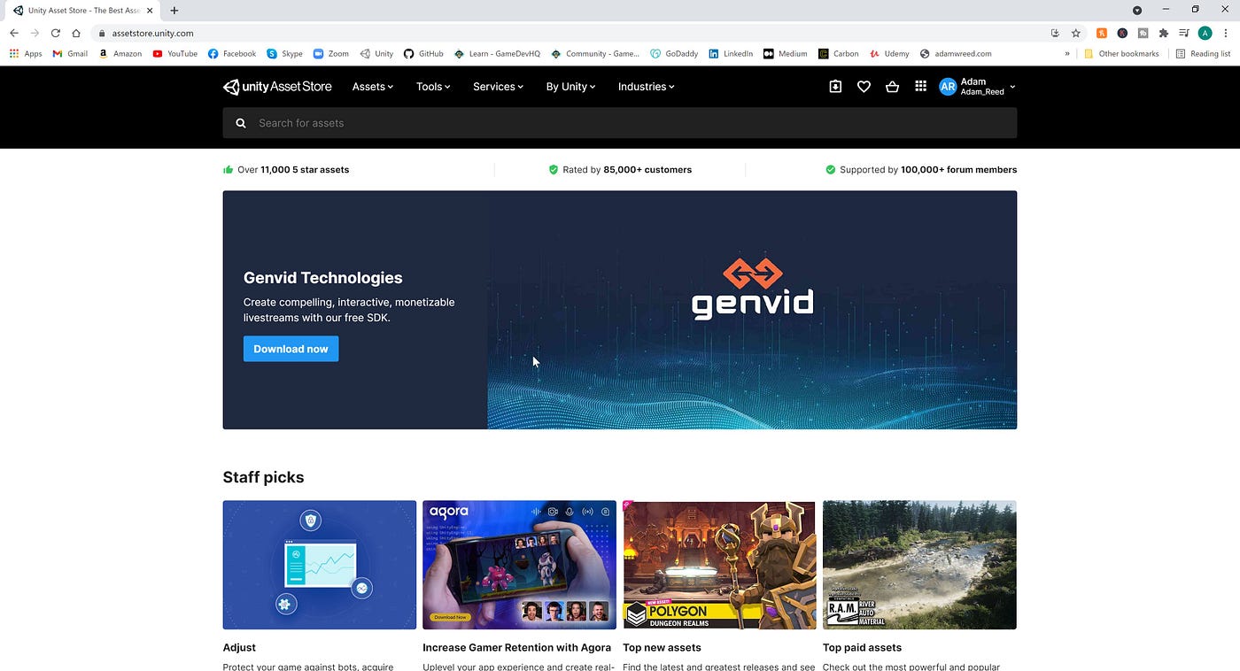
Task: Click the Genvid Technologies banner heading
Action: (323, 278)
